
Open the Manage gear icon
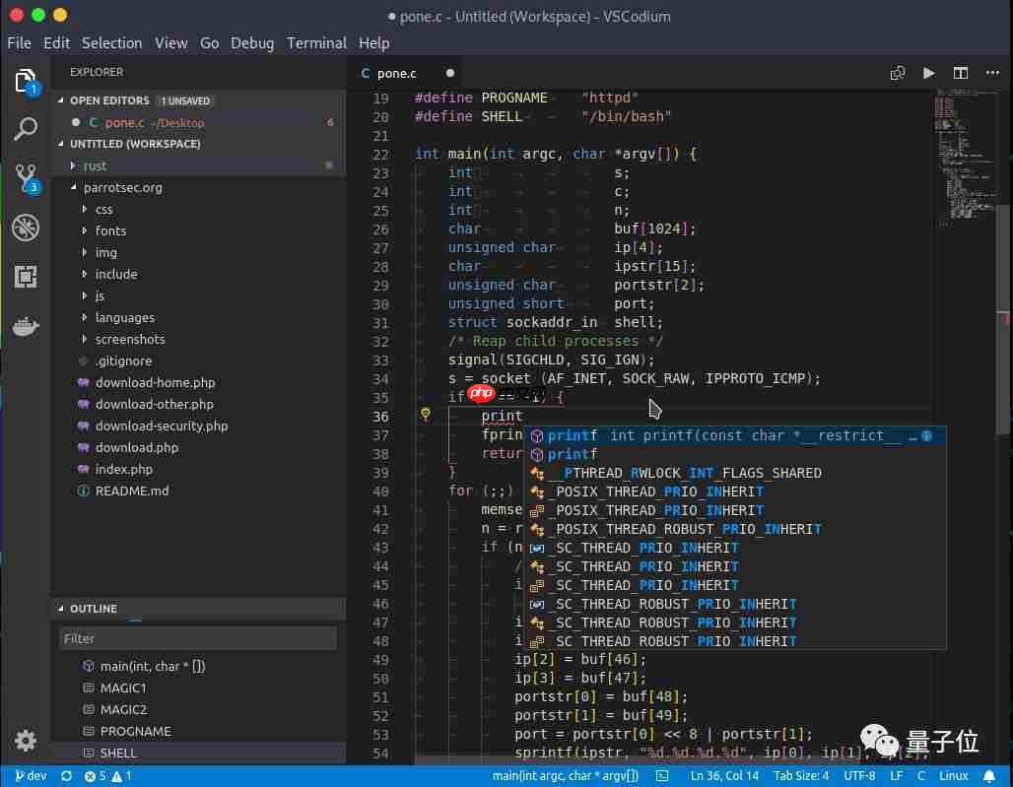tap(26, 741)
